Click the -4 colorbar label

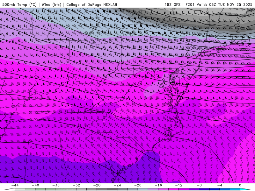[220, 185]
